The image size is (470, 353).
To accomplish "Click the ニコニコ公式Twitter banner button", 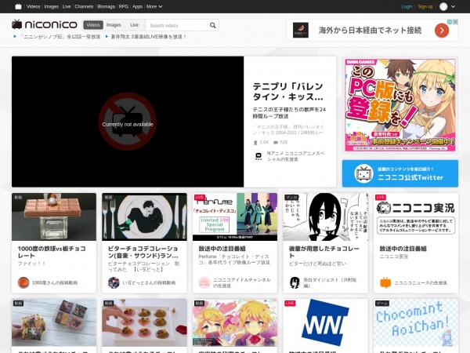I will point(400,173).
